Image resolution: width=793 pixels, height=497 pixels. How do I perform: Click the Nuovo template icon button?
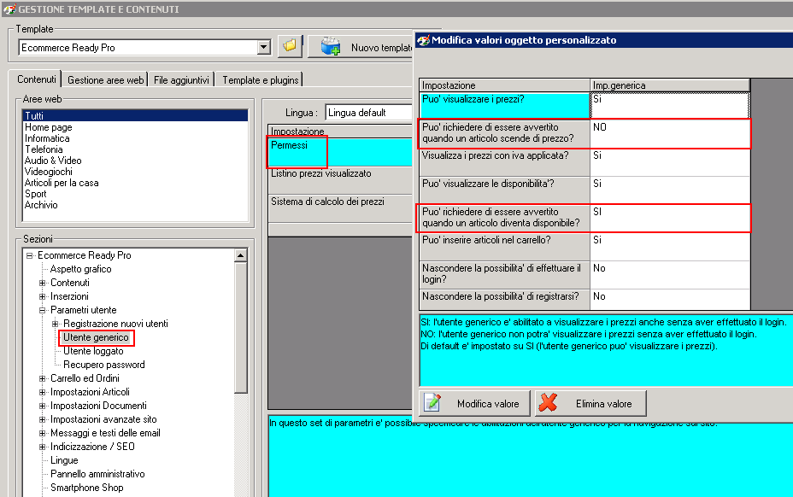coord(331,46)
